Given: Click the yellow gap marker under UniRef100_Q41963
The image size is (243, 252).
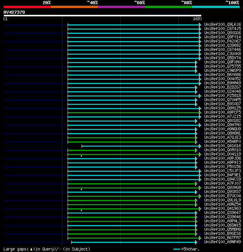Looking at the screenshot, I should 81,210.
